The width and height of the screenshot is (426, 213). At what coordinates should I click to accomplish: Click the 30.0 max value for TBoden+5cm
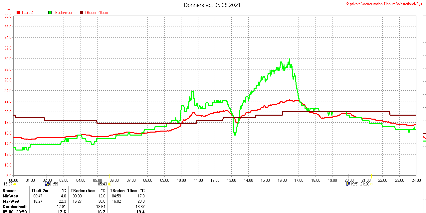(102, 201)
